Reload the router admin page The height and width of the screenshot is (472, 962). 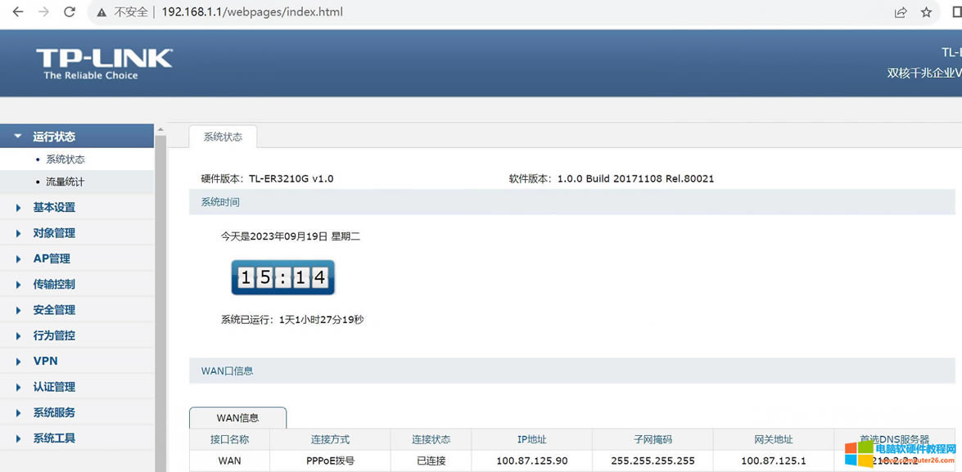pyautogui.click(x=70, y=11)
